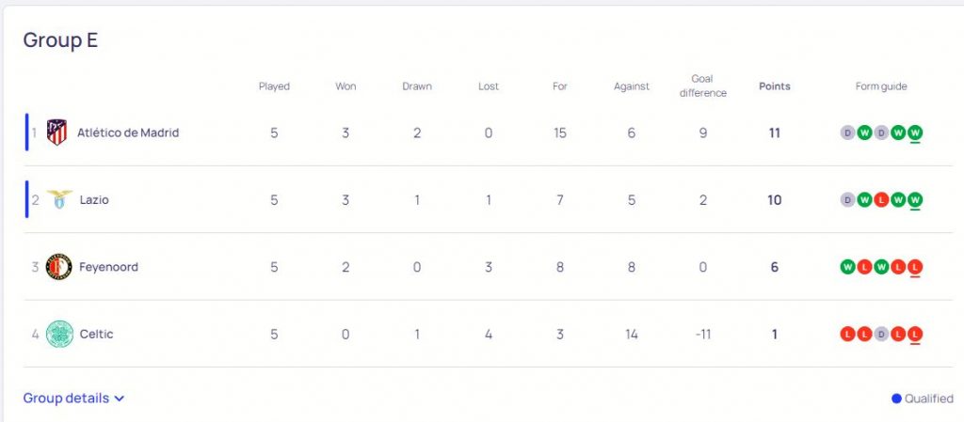Click Lazio's red loss form badge
The width and height of the screenshot is (964, 422).
click(x=881, y=200)
